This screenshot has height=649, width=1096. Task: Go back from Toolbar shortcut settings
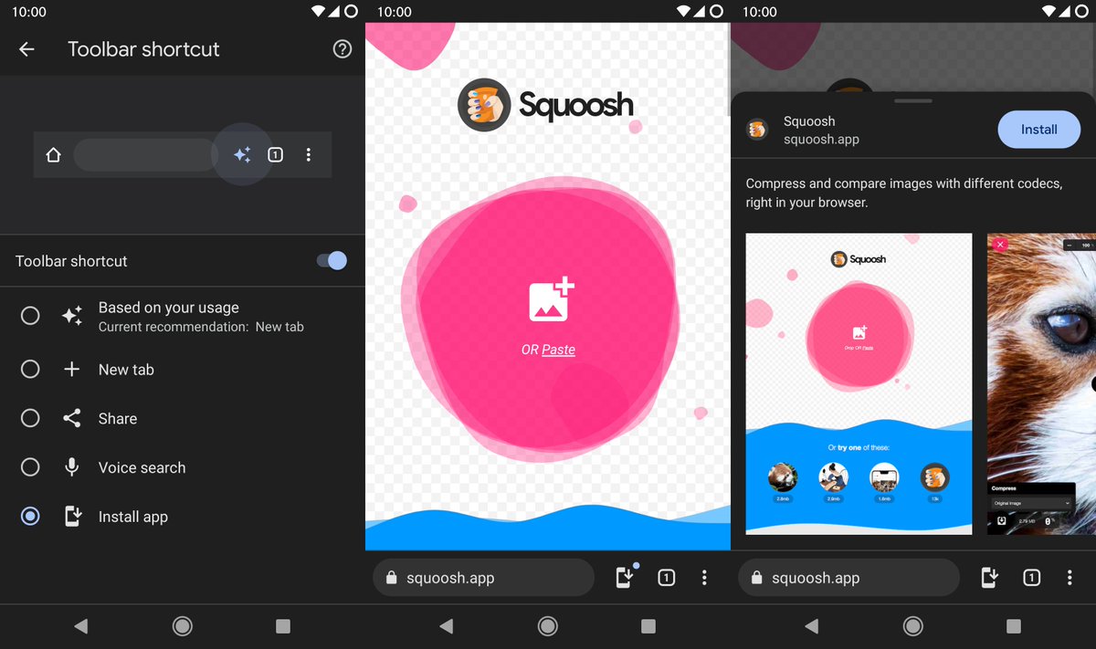[26, 49]
